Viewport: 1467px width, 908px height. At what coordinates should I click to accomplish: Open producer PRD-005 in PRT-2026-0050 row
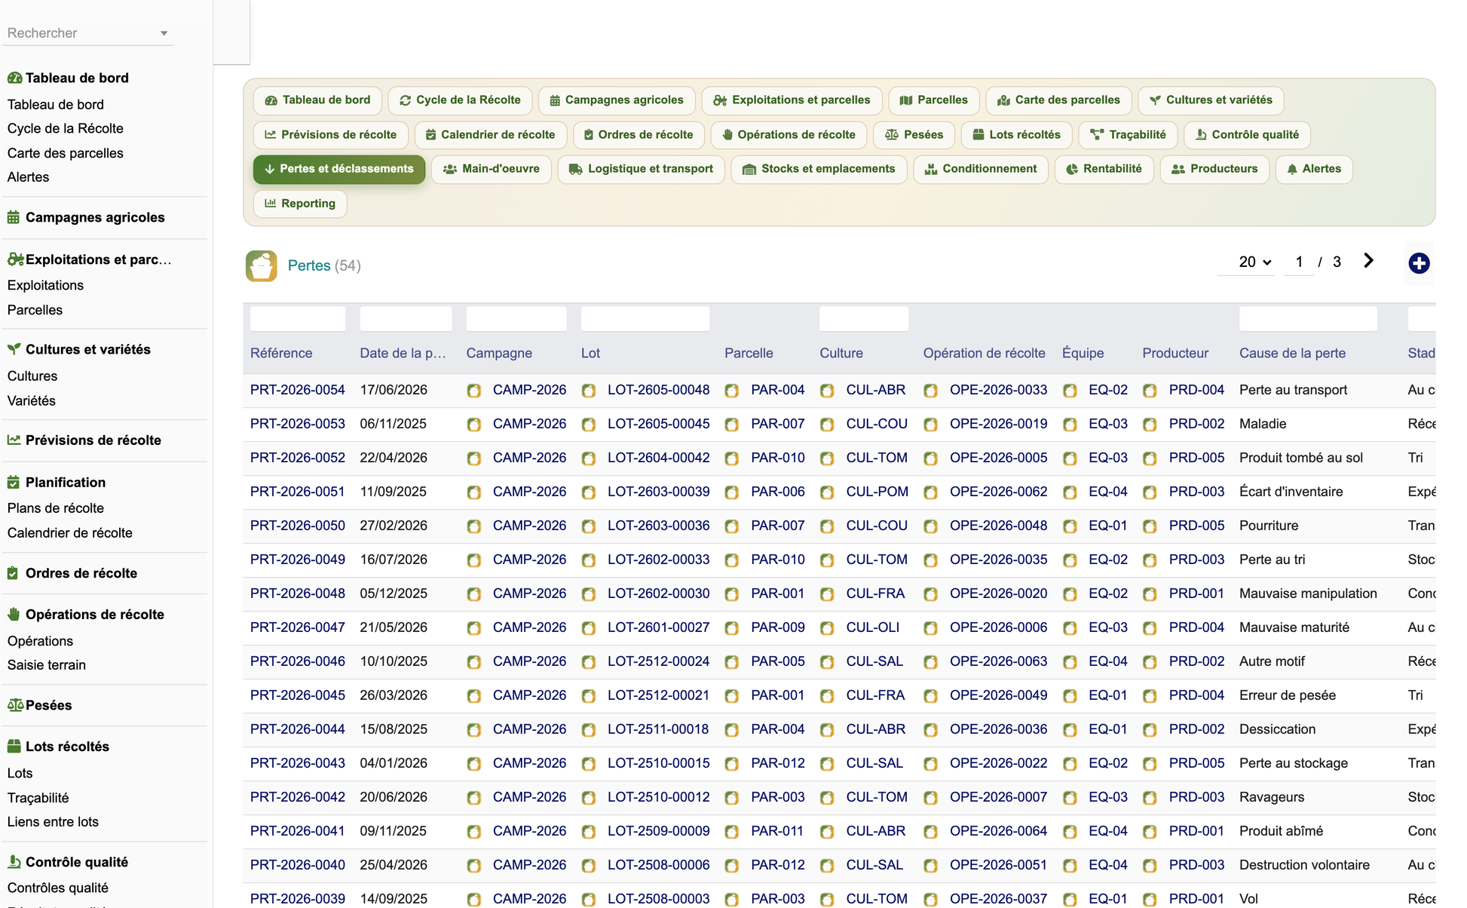point(1196,526)
